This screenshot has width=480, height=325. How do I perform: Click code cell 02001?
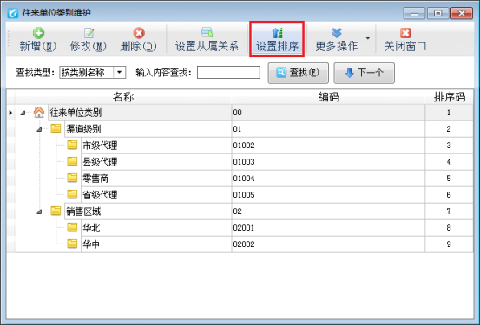pyautogui.click(x=328, y=228)
